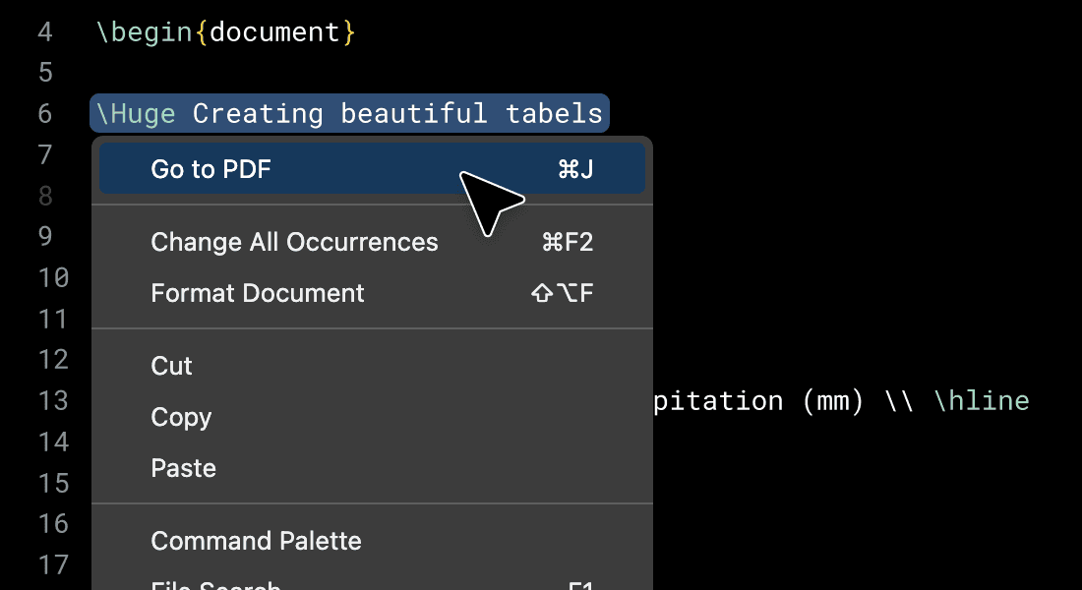
Task: Click line number 4 in the gutter
Action: (x=45, y=32)
